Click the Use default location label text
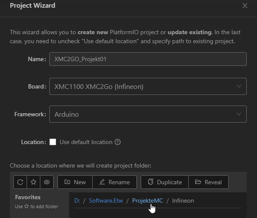This screenshot has height=218, width=257. (86, 142)
